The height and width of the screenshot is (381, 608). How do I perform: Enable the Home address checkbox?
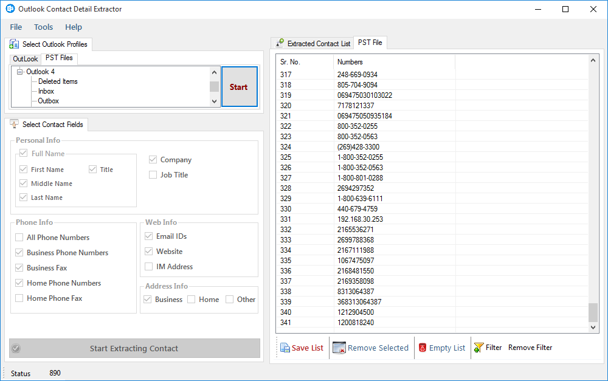tap(191, 299)
